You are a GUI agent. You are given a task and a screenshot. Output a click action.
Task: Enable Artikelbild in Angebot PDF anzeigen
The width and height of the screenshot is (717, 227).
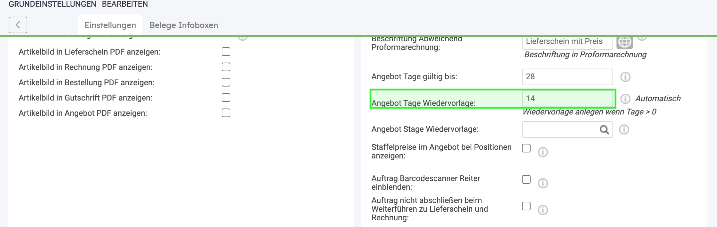click(226, 113)
